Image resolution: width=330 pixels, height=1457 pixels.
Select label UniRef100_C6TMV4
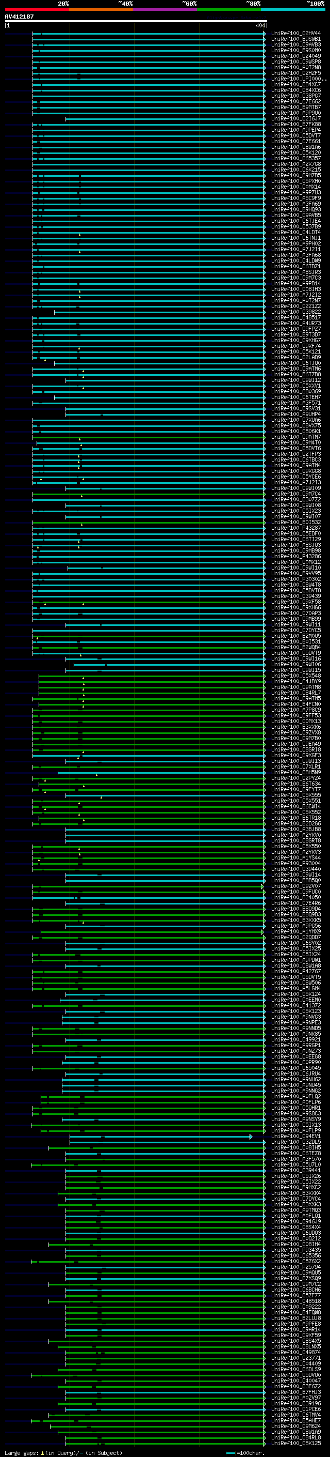[295, 1414]
